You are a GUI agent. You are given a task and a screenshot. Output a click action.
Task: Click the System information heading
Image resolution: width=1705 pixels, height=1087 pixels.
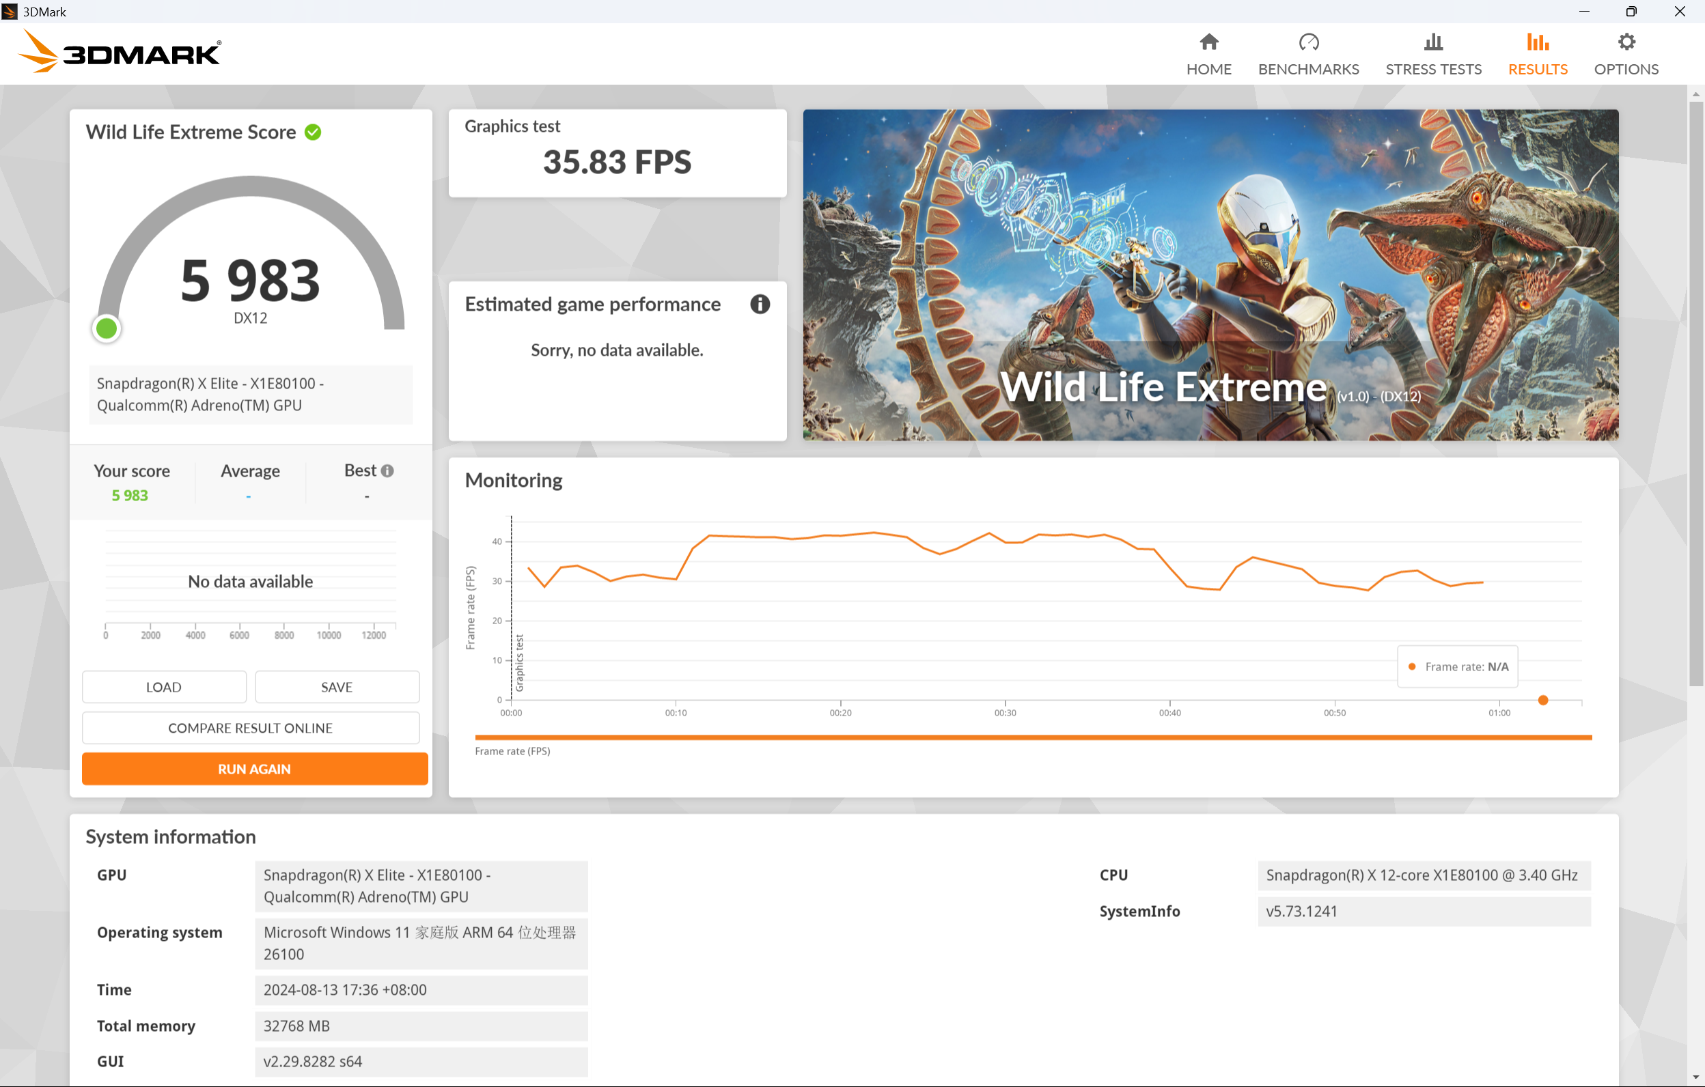[x=171, y=836]
